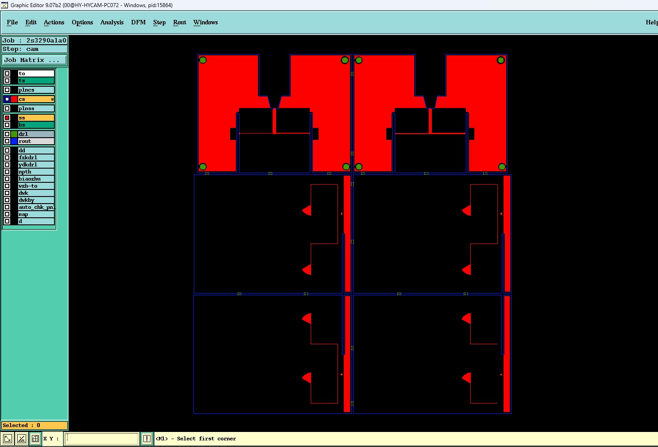Toggle the 'wzh-to' layer display checkbox
Screen dimensions: 658x447
click(x=7, y=186)
